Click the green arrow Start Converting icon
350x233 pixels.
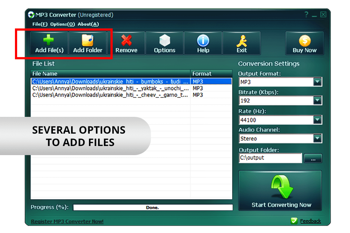point(281,187)
